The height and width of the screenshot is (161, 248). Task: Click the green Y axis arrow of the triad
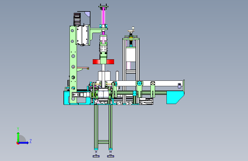18,137
